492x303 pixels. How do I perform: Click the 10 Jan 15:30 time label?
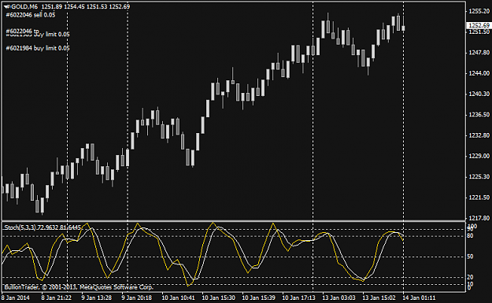click(x=219, y=297)
